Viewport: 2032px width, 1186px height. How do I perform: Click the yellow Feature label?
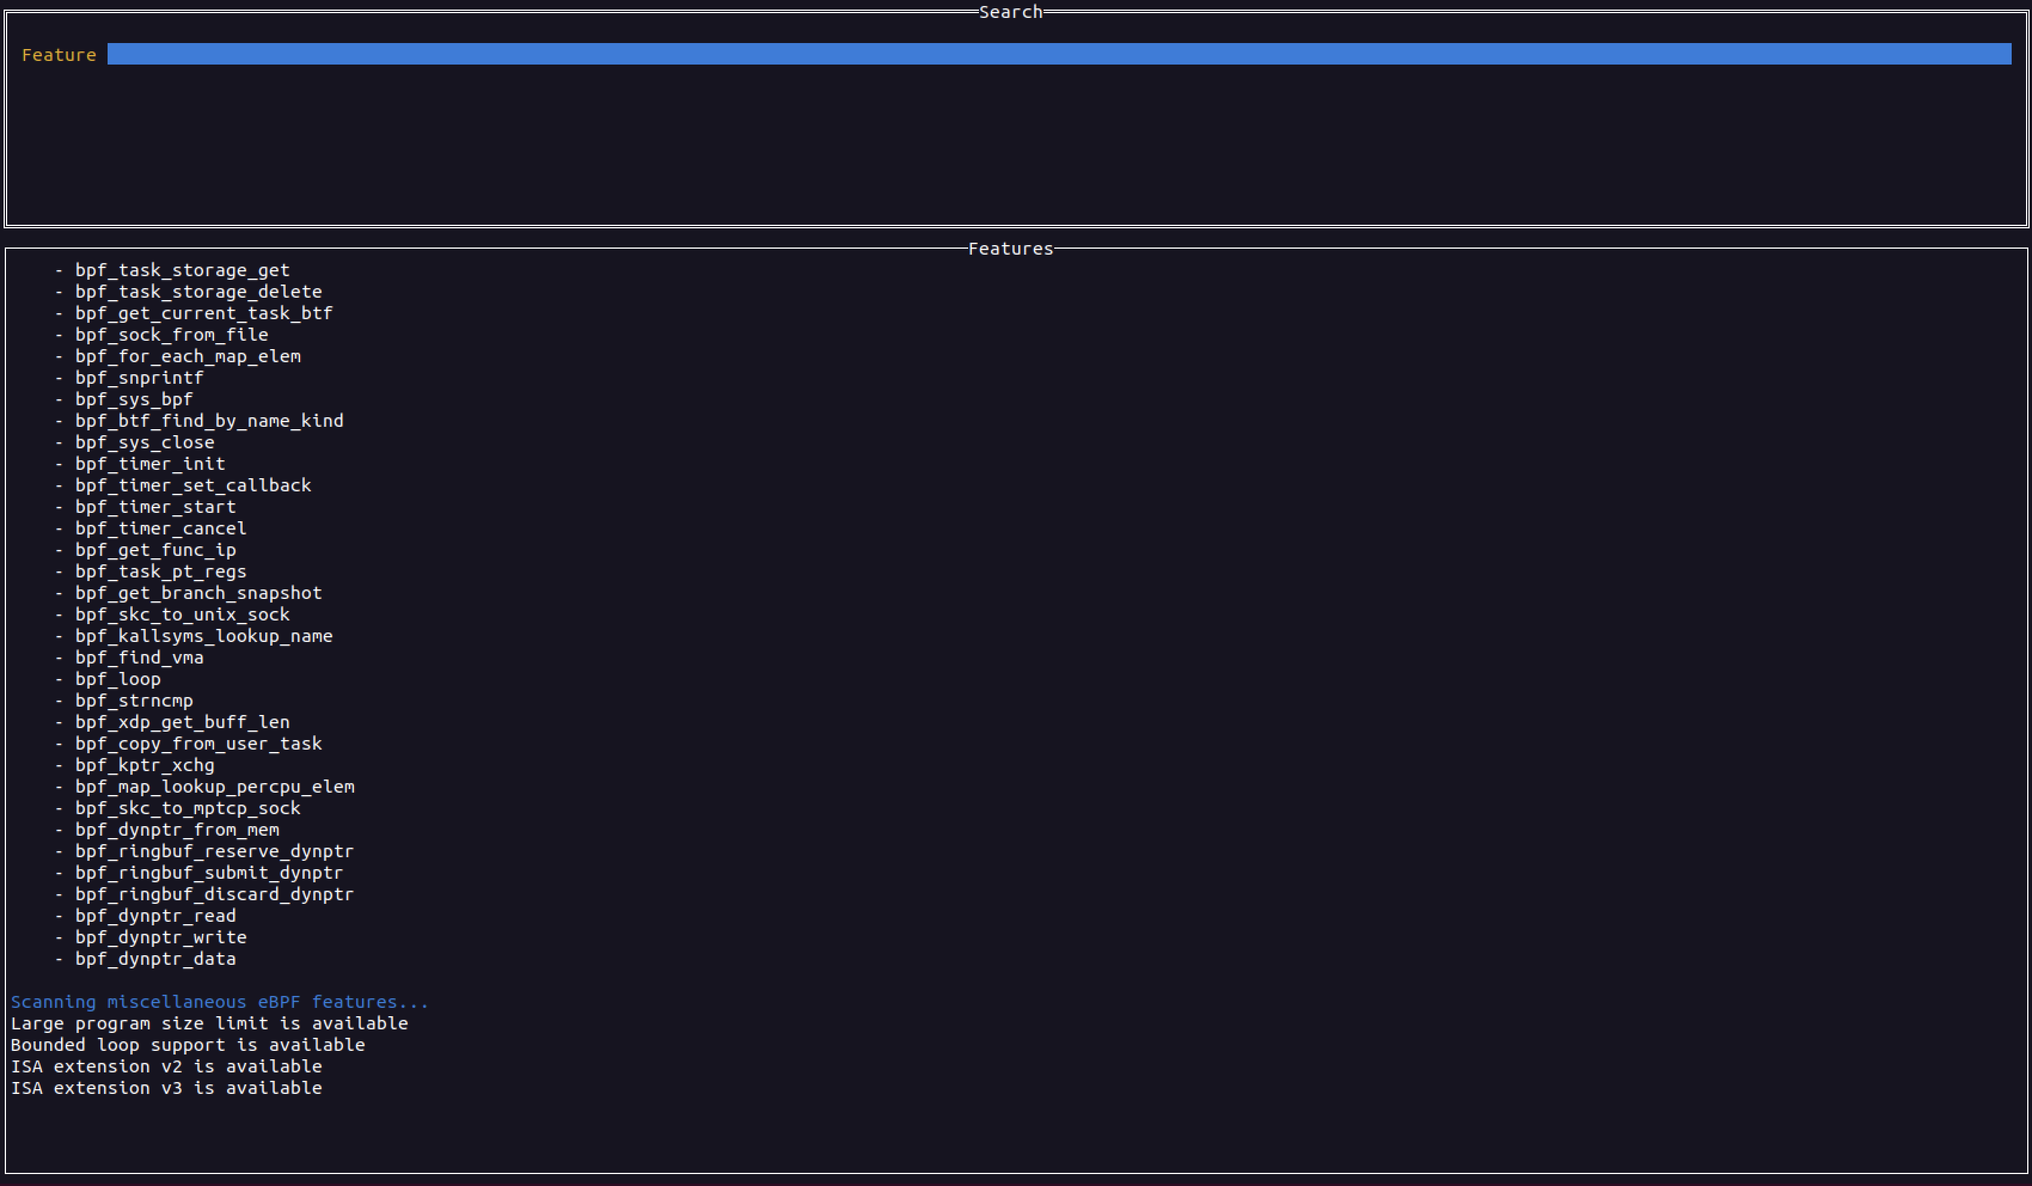59,55
